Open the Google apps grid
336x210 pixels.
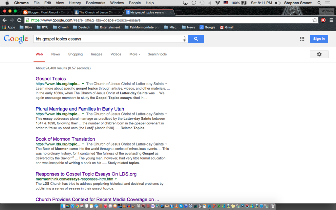point(302,39)
